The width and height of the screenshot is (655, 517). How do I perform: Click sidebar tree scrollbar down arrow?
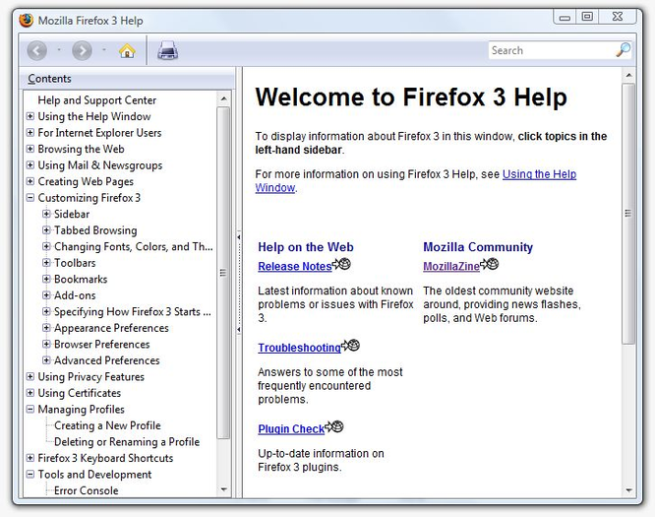(224, 489)
